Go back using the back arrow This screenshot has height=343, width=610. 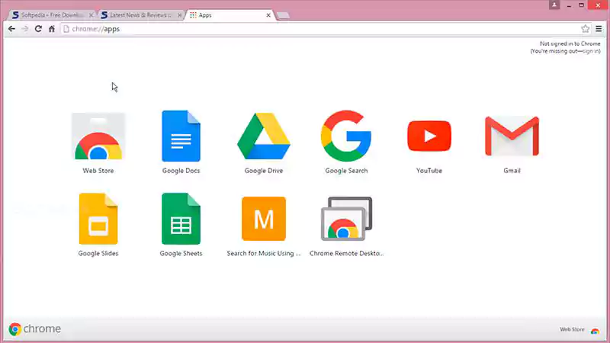click(11, 29)
